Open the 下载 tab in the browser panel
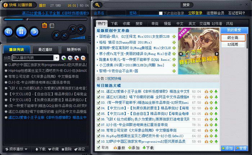252x155 pixels. [114, 24]
